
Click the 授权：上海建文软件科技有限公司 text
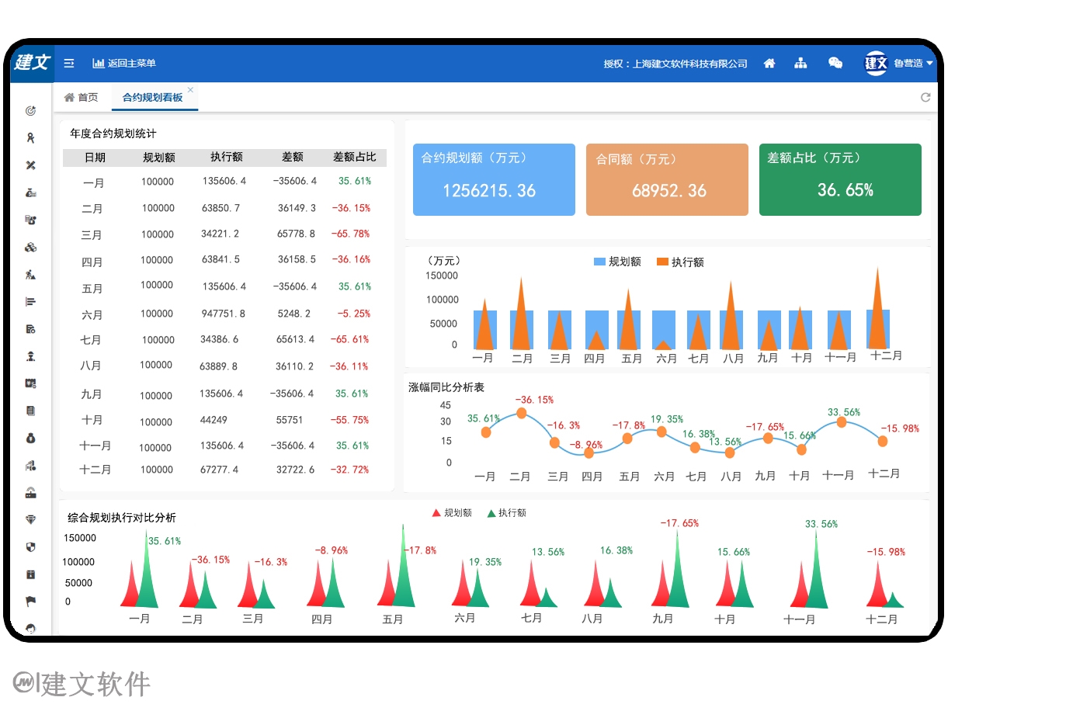click(x=675, y=64)
